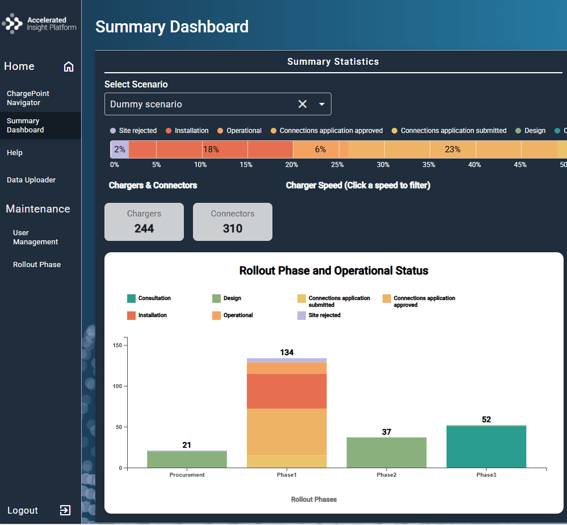This screenshot has width=567, height=525.
Task: Toggle Installation legend swatch in rollout chart
Action: point(132,315)
